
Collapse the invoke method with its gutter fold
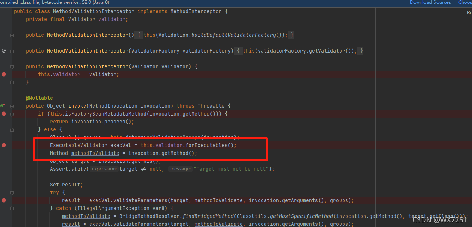tap(12, 106)
